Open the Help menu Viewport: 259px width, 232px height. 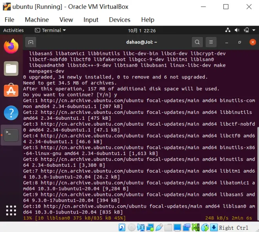pyautogui.click(x=148, y=20)
